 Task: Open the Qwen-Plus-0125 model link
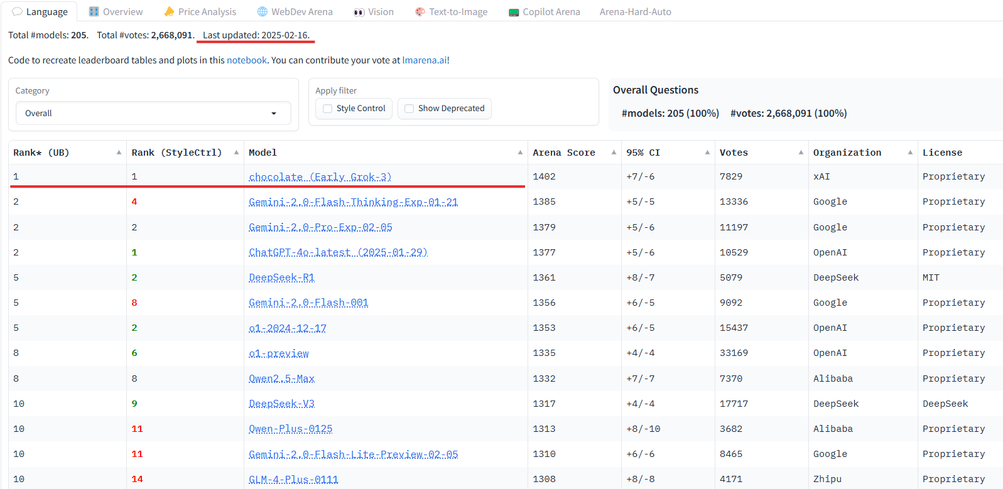[291, 429]
